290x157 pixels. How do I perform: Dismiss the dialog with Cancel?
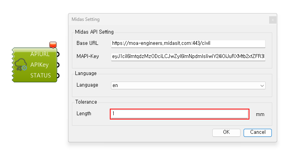[x=258, y=133]
